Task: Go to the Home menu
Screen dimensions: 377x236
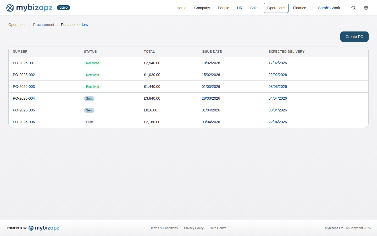Action: click(x=181, y=8)
